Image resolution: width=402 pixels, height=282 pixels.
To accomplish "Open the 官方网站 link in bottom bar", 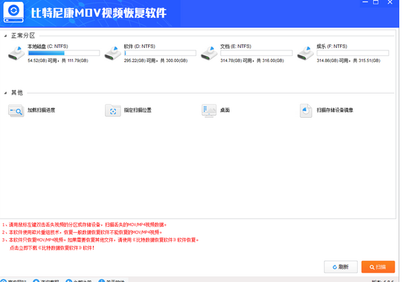I will pyautogui.click(x=13, y=281).
